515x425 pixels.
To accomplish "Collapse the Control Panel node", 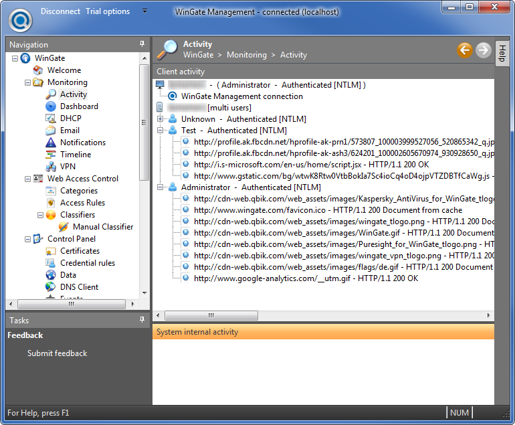I will coord(27,239).
